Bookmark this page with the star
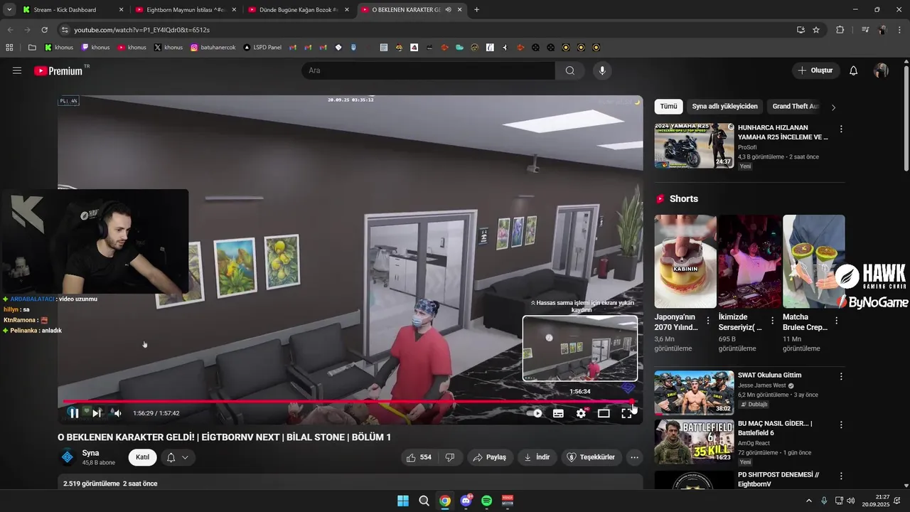 click(x=816, y=30)
